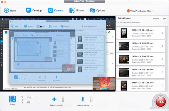The image size is (169, 111).
Task: Click magnifier for 2021-03-16 11.40.07.mov
Action: pos(162,59)
